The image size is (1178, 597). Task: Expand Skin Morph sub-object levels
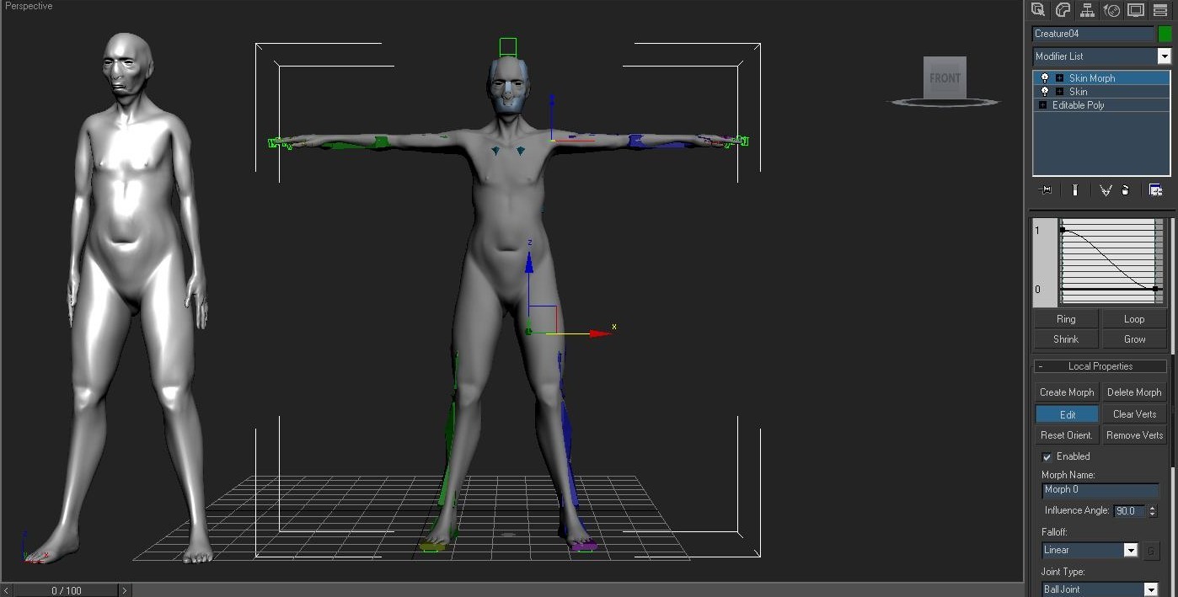(1059, 77)
